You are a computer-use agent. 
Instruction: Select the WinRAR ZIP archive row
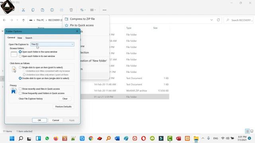coord(125,91)
